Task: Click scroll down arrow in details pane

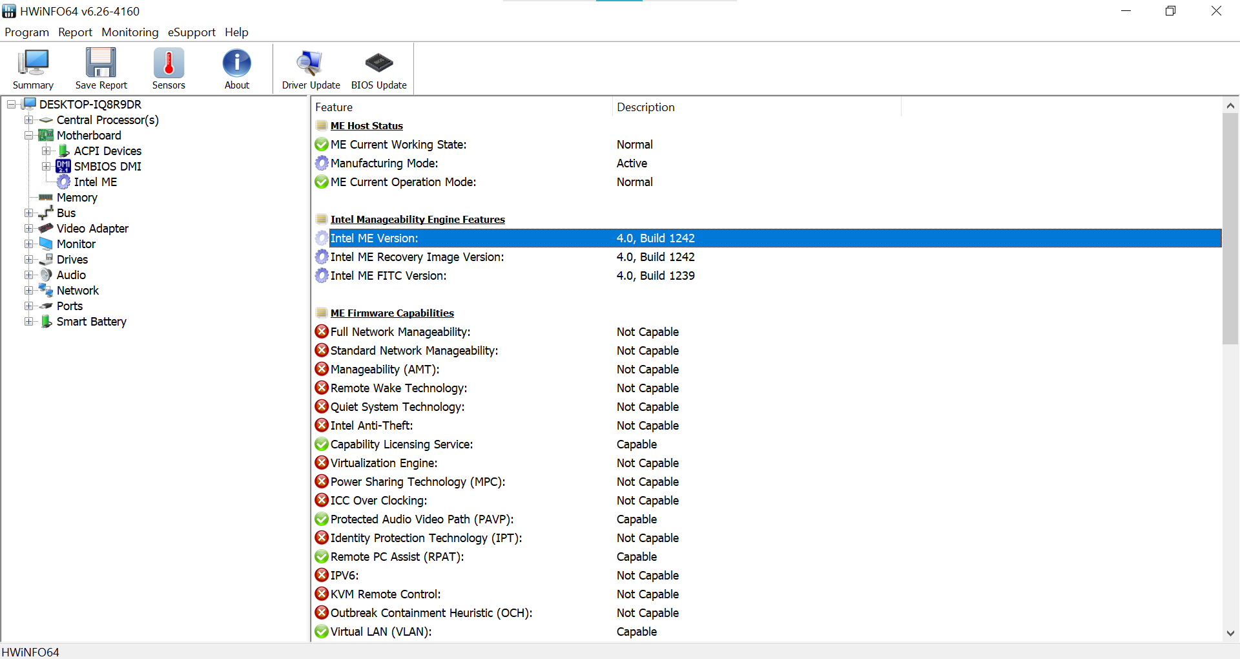Action: pos(1230,634)
